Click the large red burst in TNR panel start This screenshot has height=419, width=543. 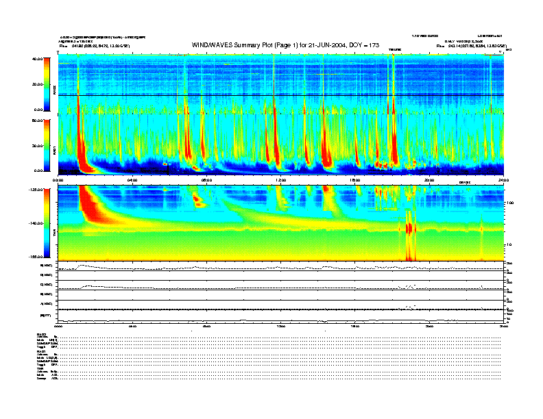click(x=88, y=202)
